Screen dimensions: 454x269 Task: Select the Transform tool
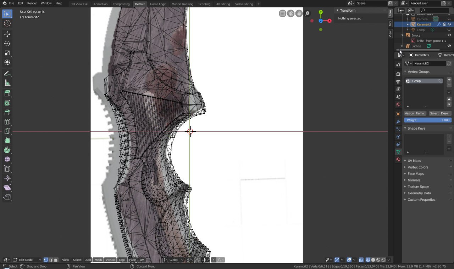tap(7, 63)
